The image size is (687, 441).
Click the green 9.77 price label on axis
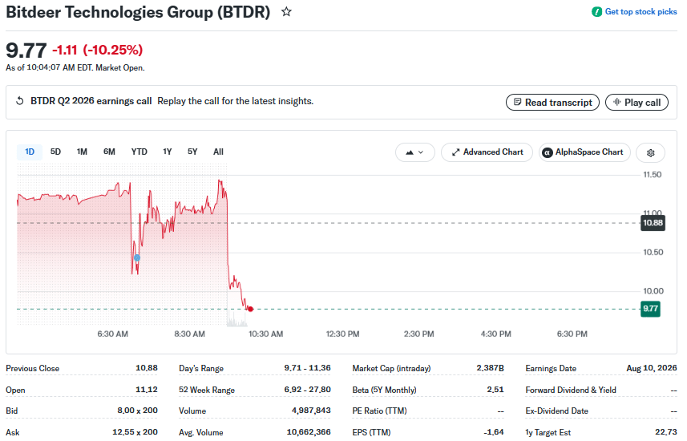650,309
